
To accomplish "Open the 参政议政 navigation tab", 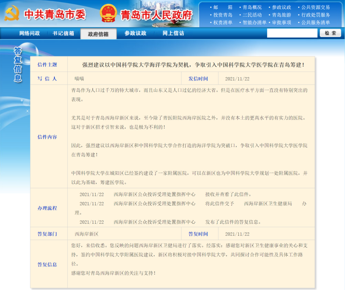I will [135, 33].
